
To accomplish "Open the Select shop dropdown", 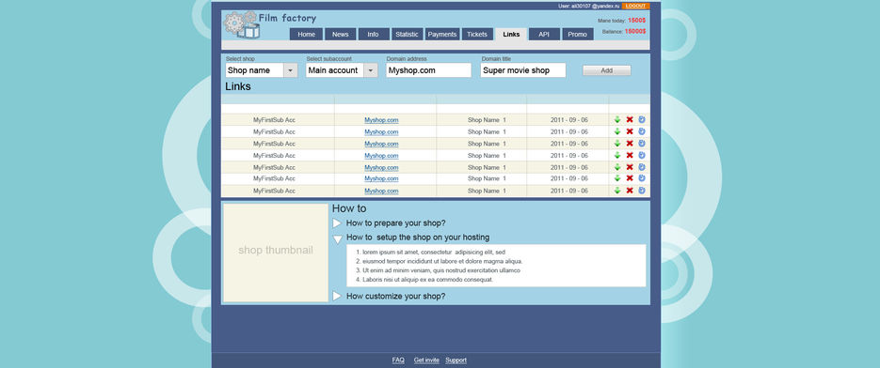I will point(262,70).
